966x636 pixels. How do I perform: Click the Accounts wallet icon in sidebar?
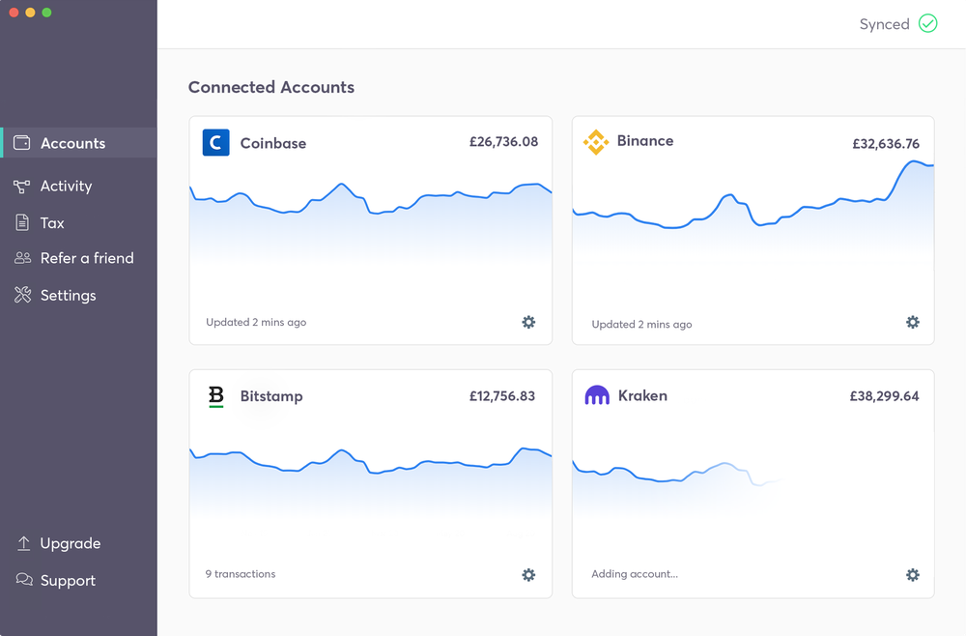coord(22,142)
